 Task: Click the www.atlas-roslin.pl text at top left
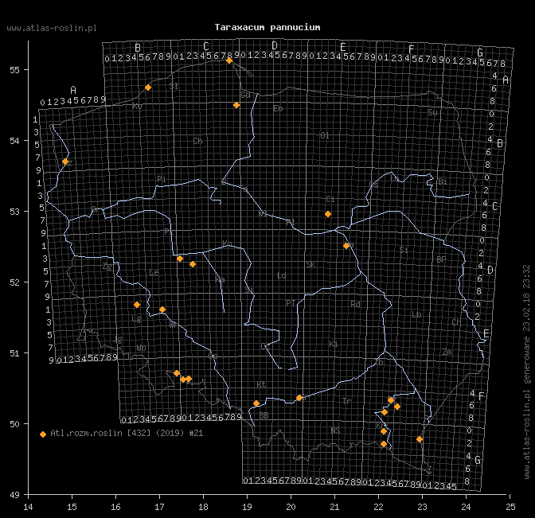pos(52,29)
